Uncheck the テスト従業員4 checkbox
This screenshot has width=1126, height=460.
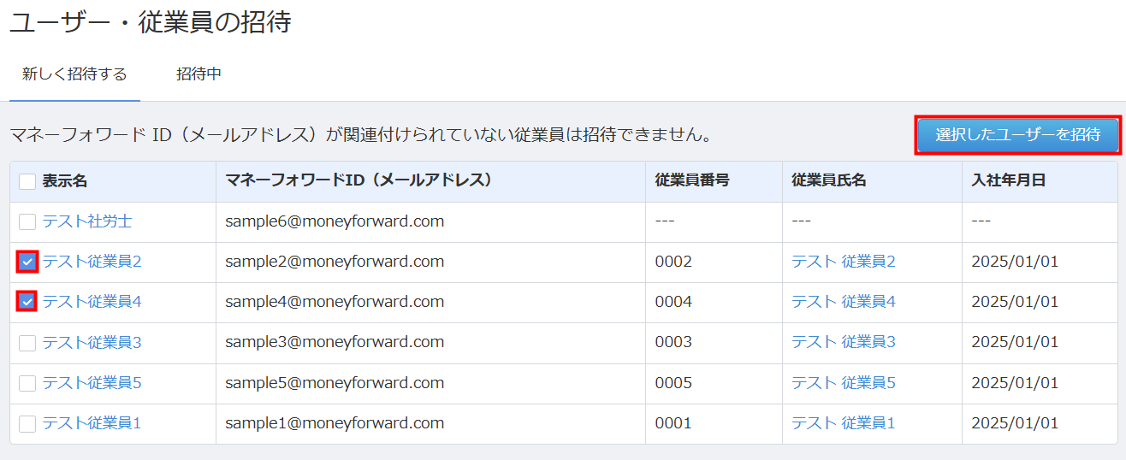(x=27, y=302)
